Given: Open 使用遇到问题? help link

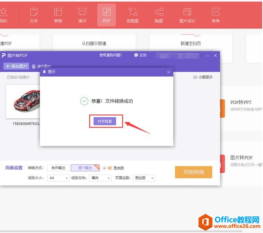Looking at the screenshot, I should (x=111, y=55).
